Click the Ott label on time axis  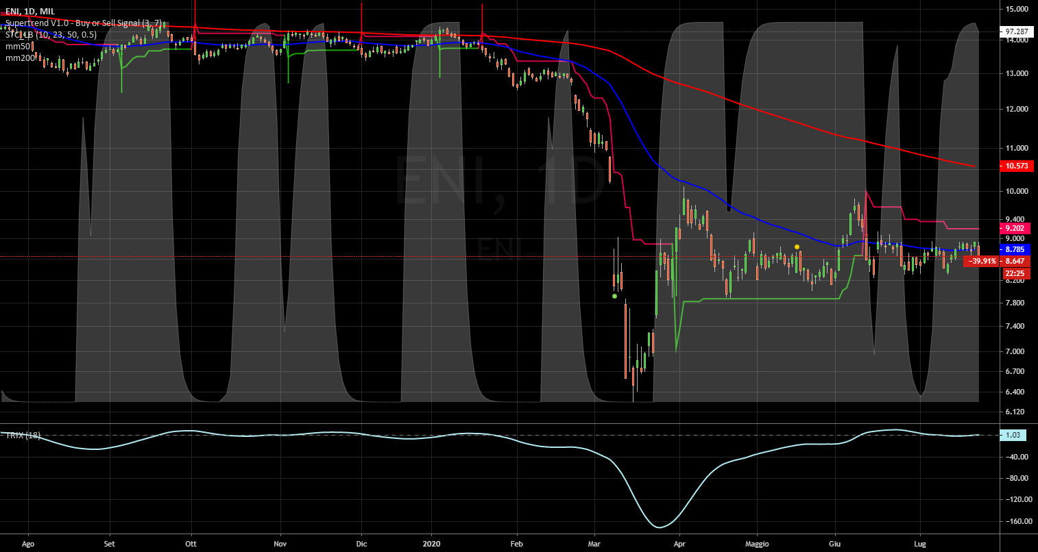coord(191,544)
